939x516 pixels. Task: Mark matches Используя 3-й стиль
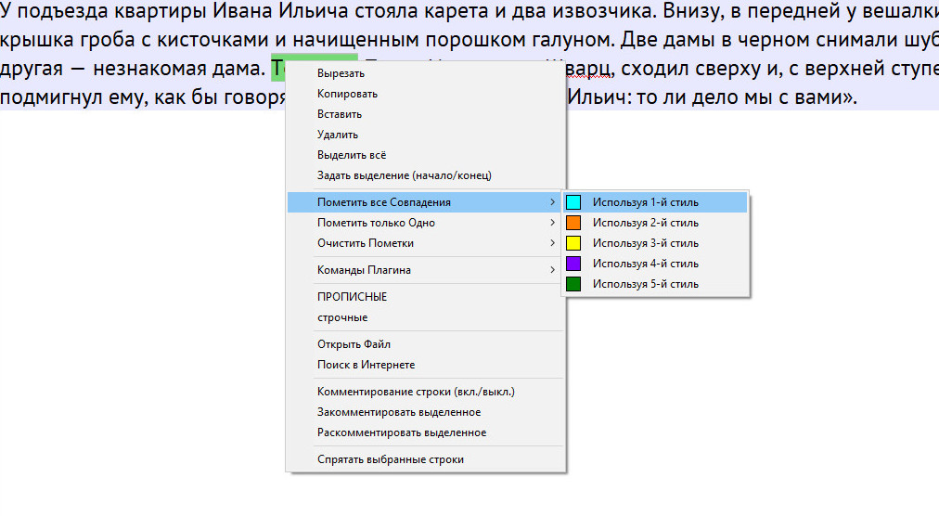click(655, 243)
